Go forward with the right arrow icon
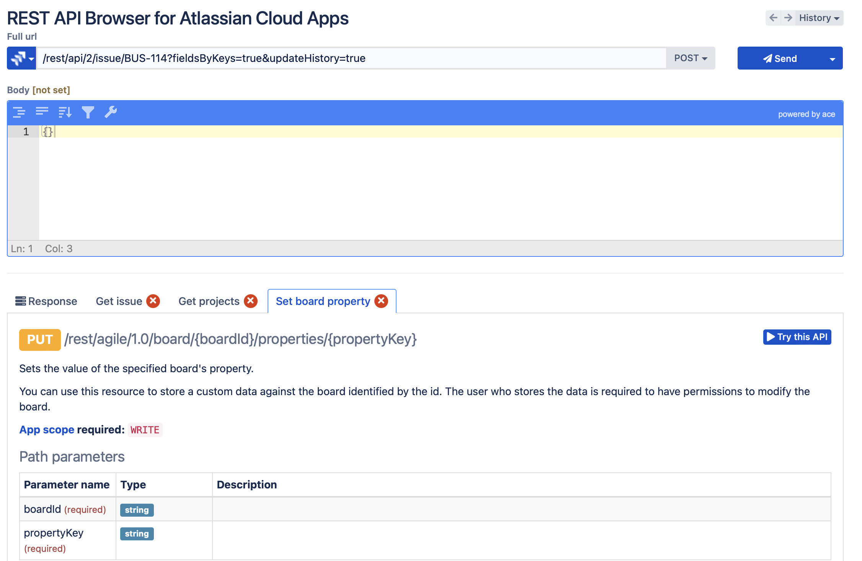 (788, 18)
